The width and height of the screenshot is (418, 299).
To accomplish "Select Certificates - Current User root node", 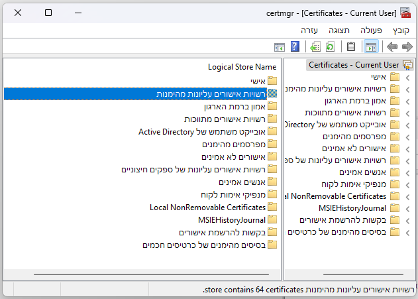I will pyautogui.click(x=354, y=65).
